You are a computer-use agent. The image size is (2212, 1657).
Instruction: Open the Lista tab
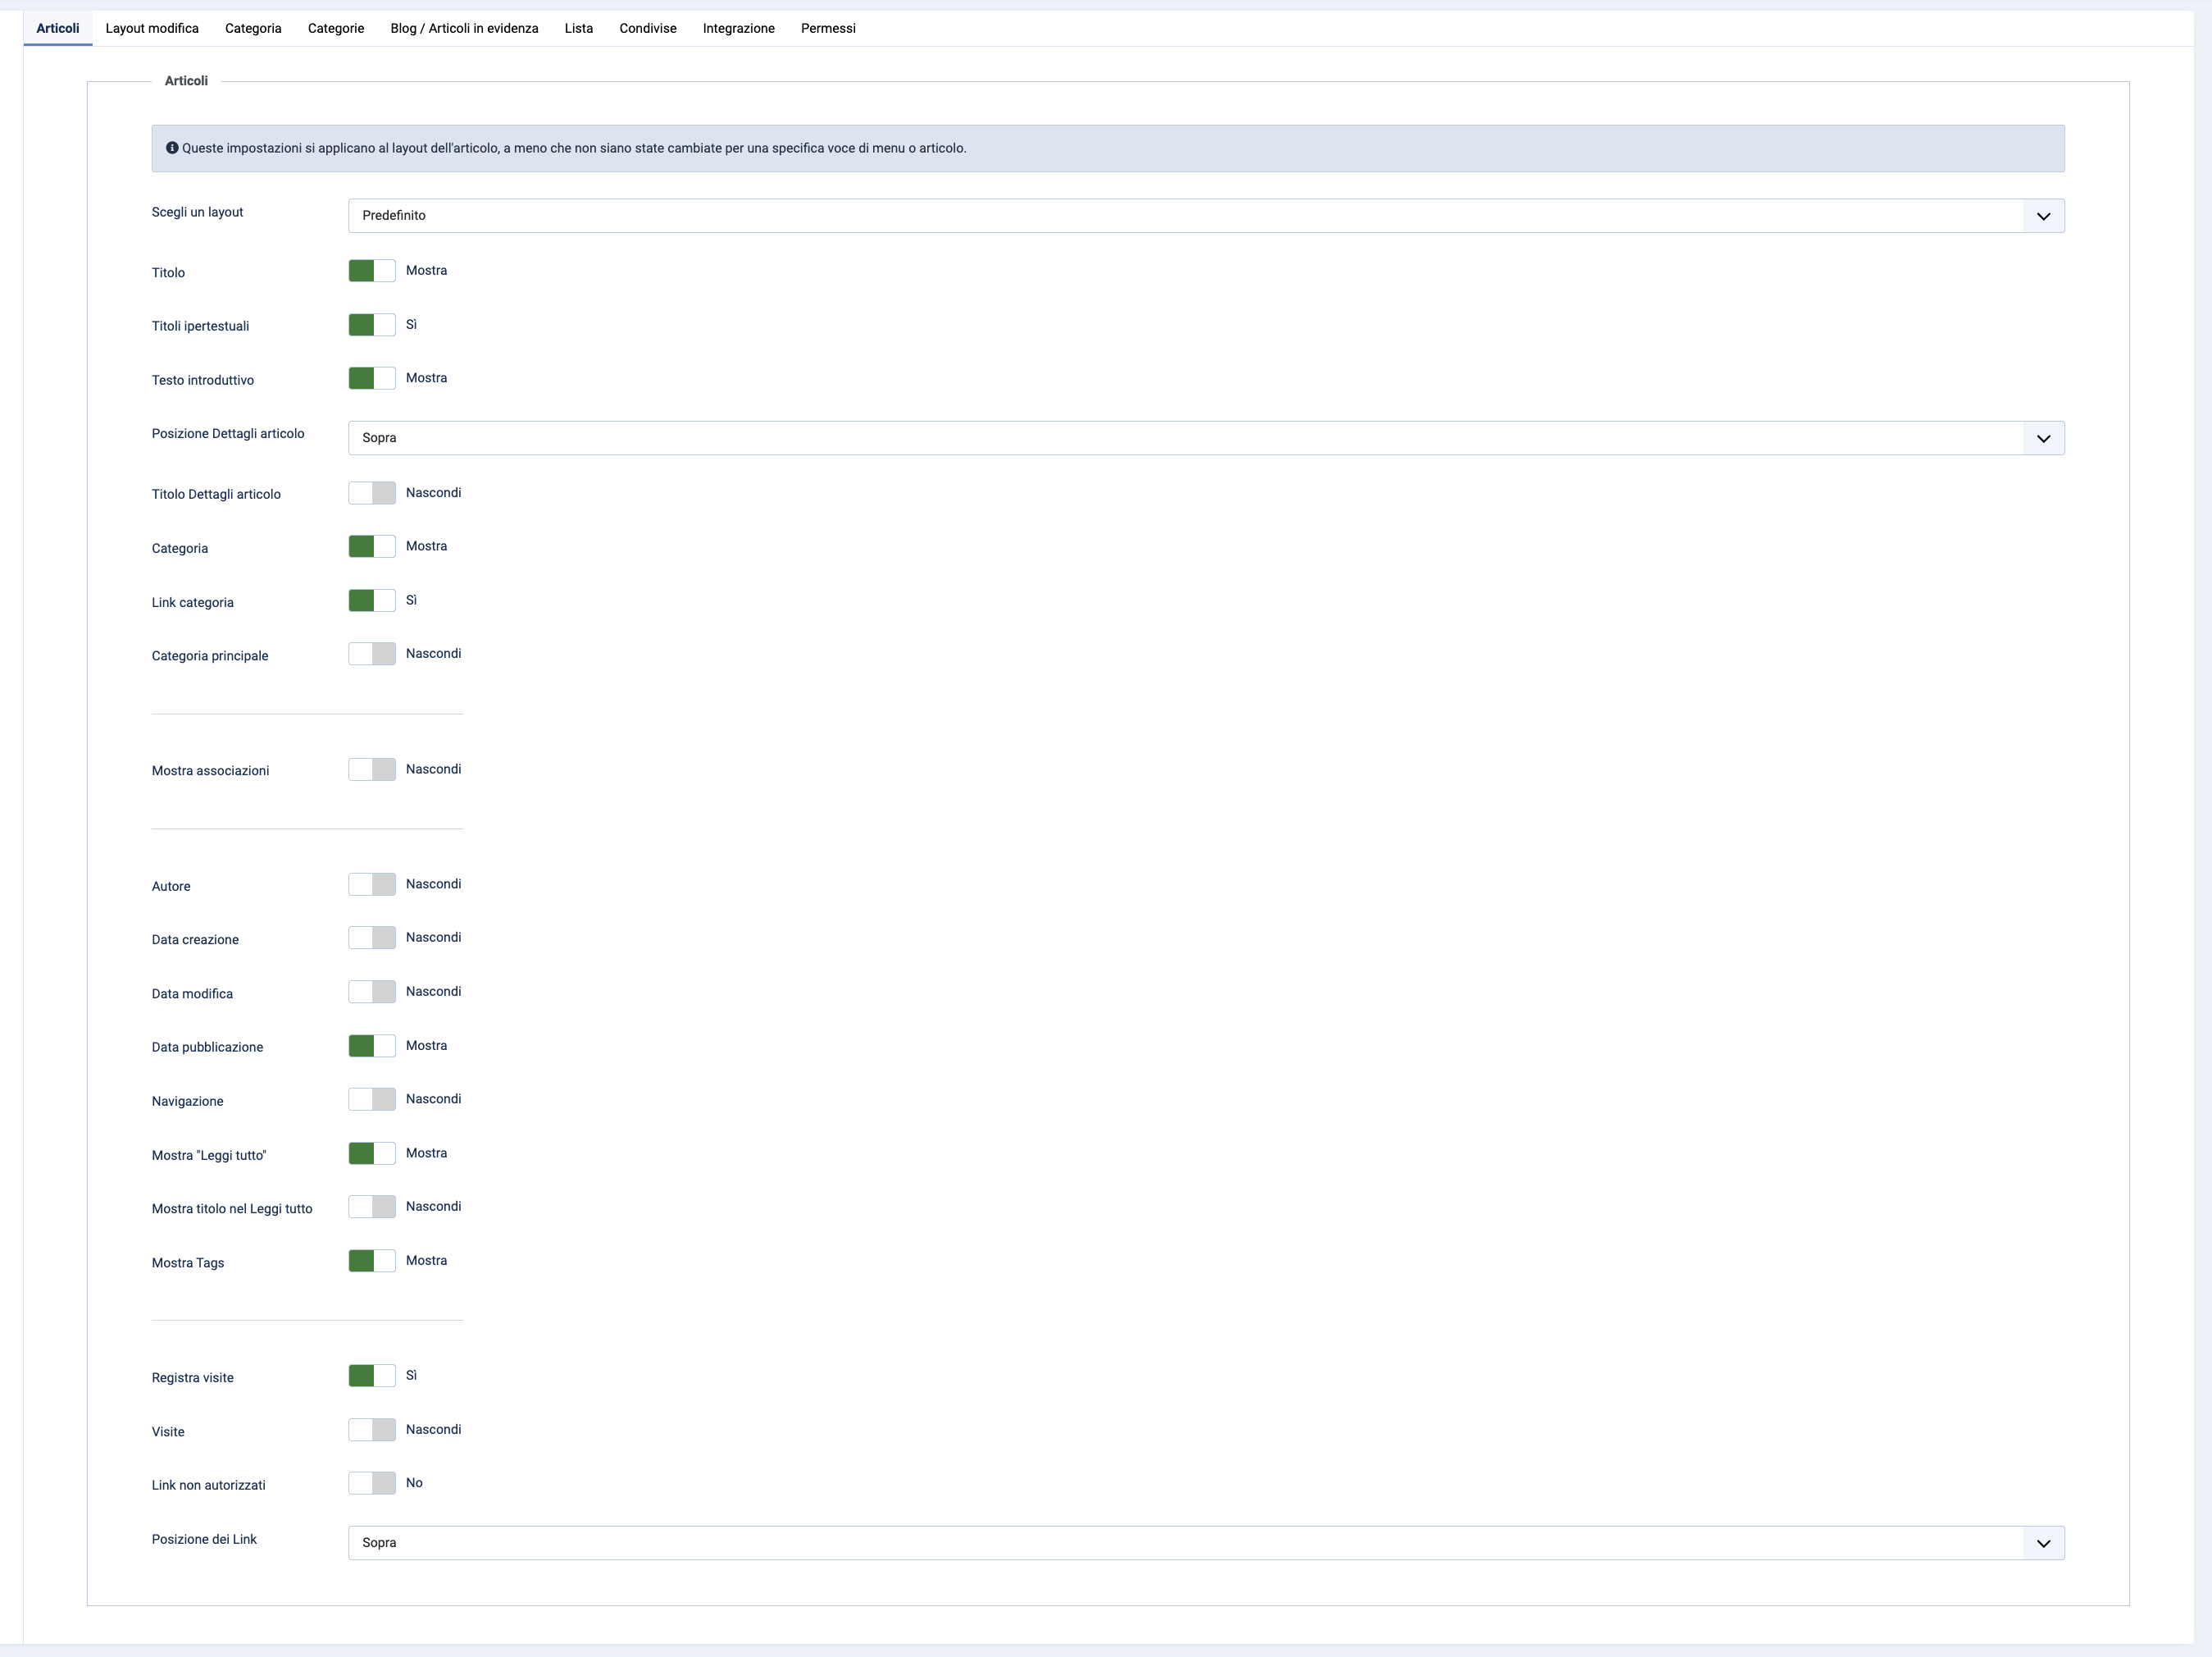pos(579,28)
